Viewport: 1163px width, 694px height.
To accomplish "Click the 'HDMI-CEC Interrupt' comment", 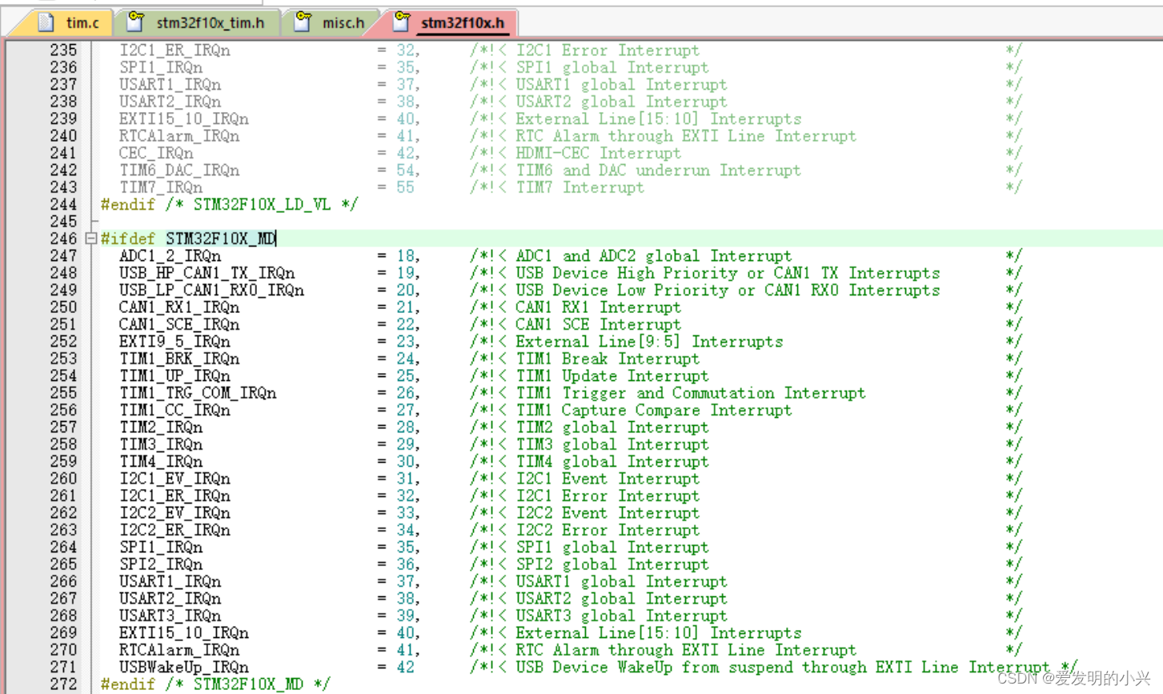I will [599, 153].
